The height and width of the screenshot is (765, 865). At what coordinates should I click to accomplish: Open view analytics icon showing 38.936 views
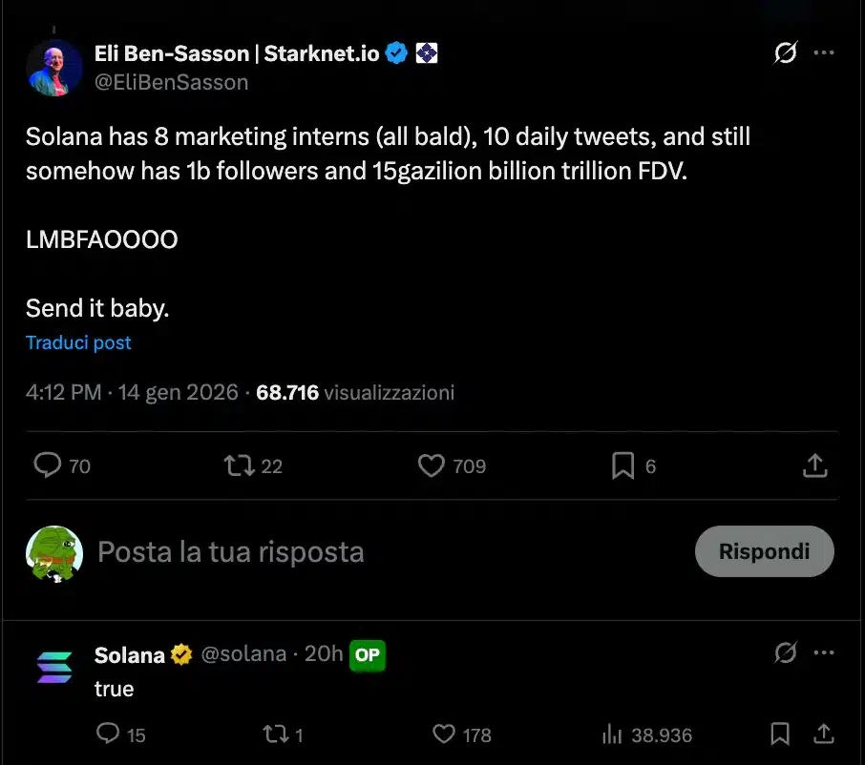click(x=612, y=734)
